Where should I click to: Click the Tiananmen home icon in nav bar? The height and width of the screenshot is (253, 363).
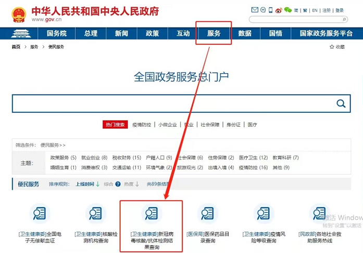click(21, 33)
